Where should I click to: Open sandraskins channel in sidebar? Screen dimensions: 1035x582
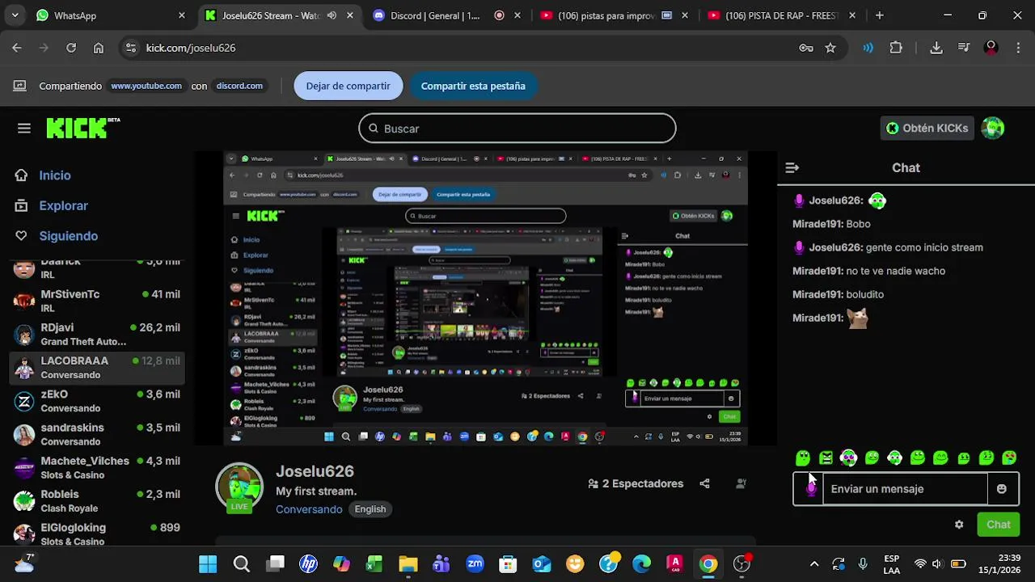pyautogui.click(x=99, y=434)
